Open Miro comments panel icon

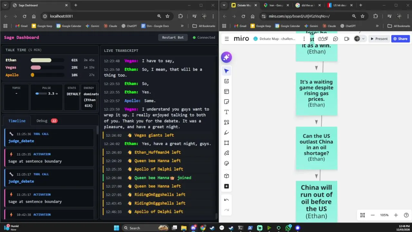pyautogui.click(x=335, y=39)
